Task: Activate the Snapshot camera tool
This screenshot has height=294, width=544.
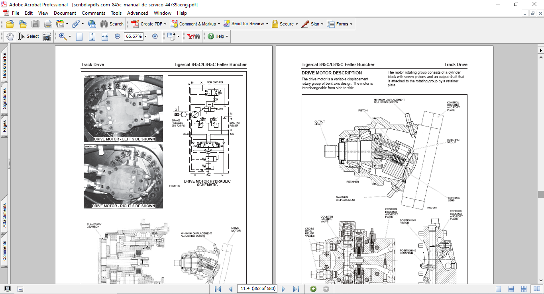Action: [x=47, y=36]
